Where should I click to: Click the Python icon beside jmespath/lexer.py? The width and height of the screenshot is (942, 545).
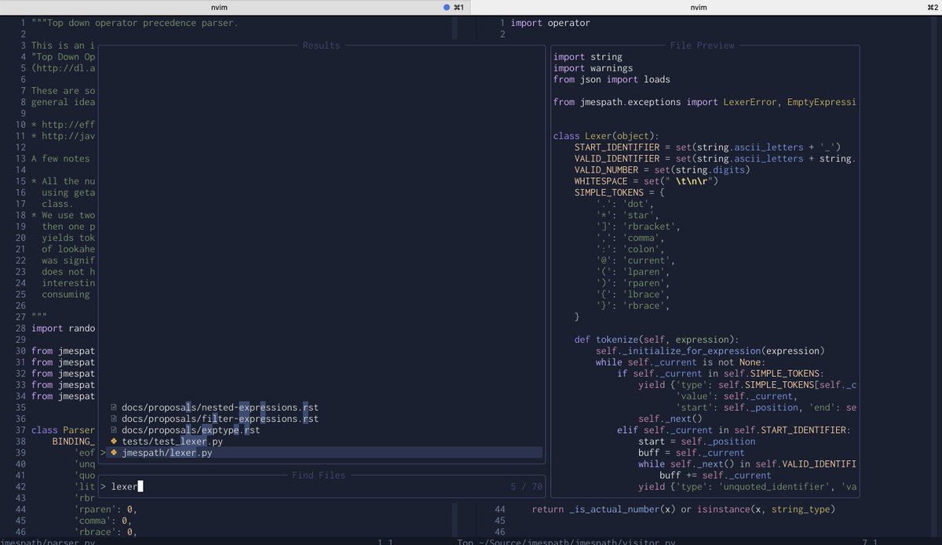114,453
